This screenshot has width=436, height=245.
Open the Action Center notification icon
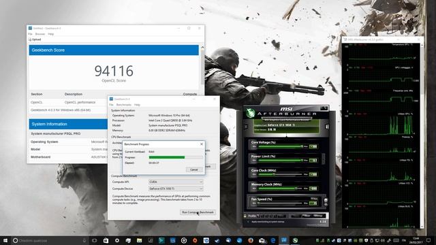pyautogui.click(x=429, y=240)
